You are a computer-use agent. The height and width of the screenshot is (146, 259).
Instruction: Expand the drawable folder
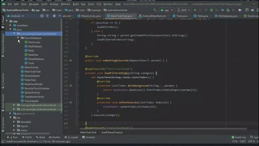[x=14, y=122]
